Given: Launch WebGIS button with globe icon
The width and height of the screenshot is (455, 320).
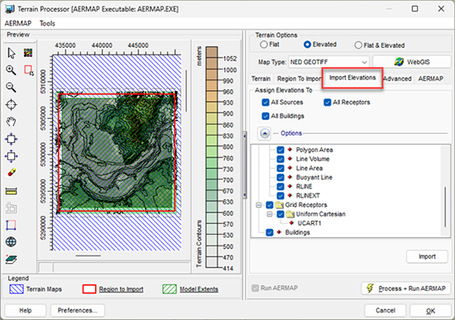Looking at the screenshot, I should pos(411,62).
